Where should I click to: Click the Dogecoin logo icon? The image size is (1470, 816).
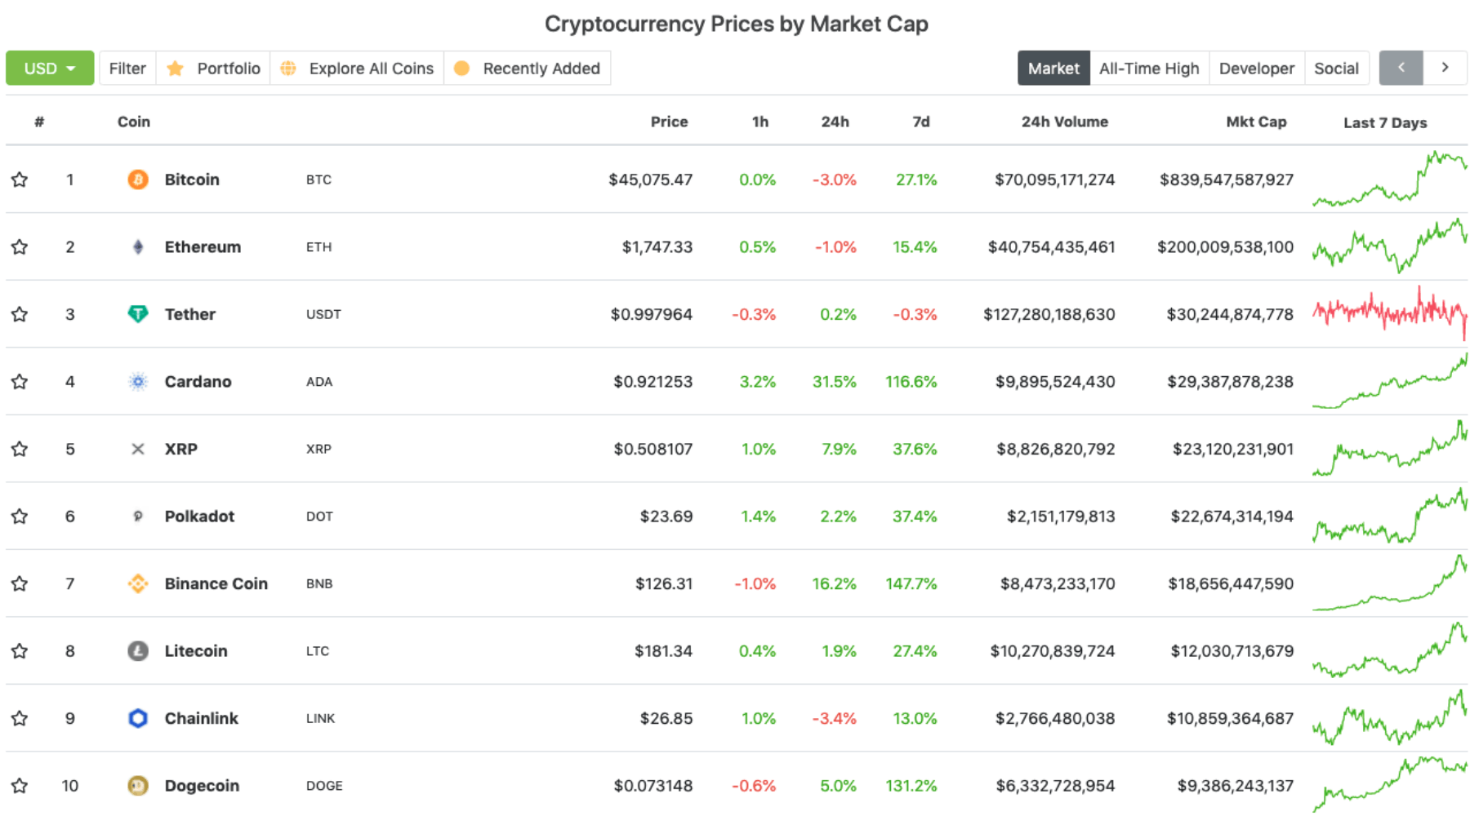pos(138,786)
